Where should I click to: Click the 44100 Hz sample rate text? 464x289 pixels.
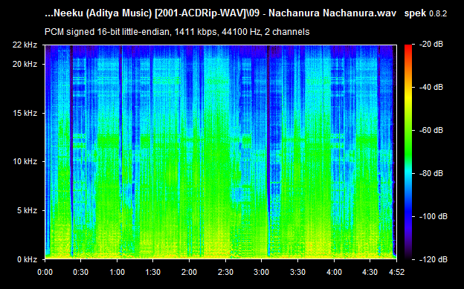(x=241, y=32)
